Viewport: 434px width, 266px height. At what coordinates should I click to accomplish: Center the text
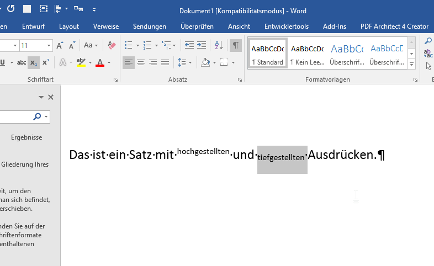pyautogui.click(x=141, y=62)
